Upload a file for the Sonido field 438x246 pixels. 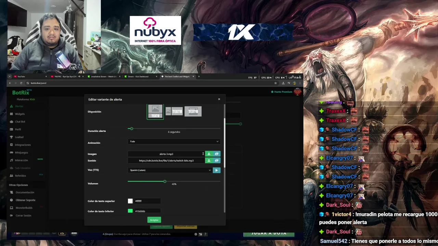coord(209,161)
